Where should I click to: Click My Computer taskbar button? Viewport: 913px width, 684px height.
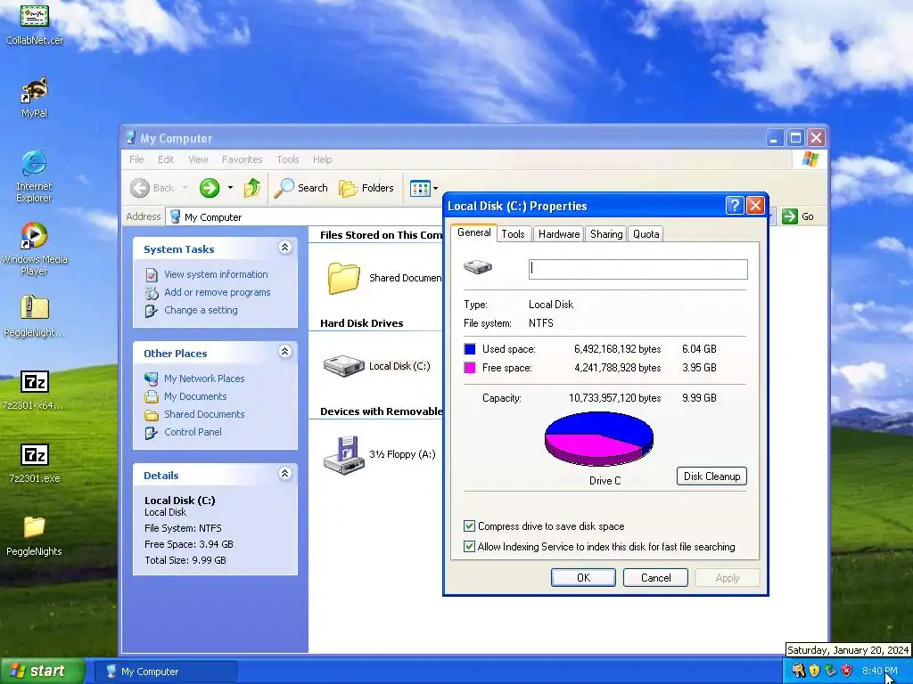pyautogui.click(x=166, y=672)
